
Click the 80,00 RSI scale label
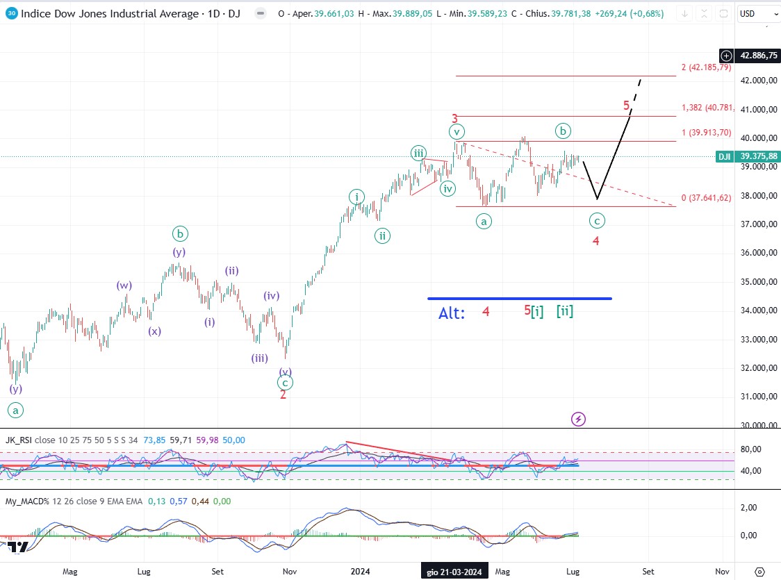751,449
